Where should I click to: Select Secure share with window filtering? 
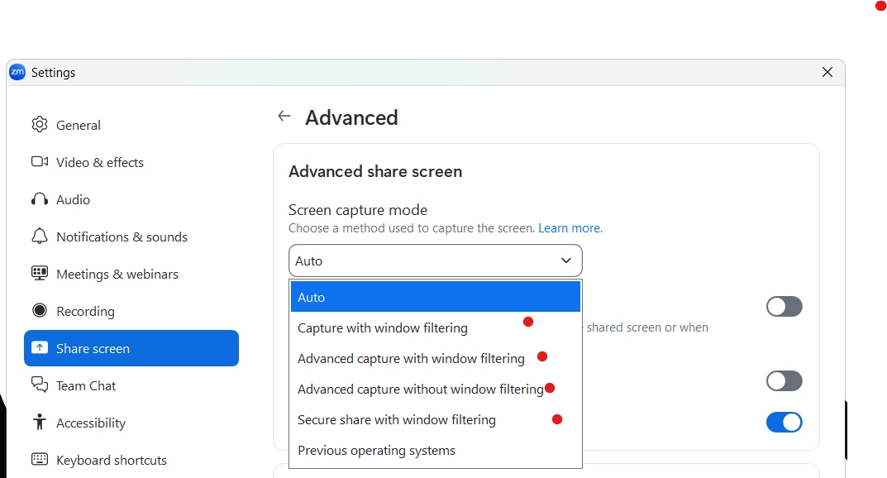pos(436,420)
